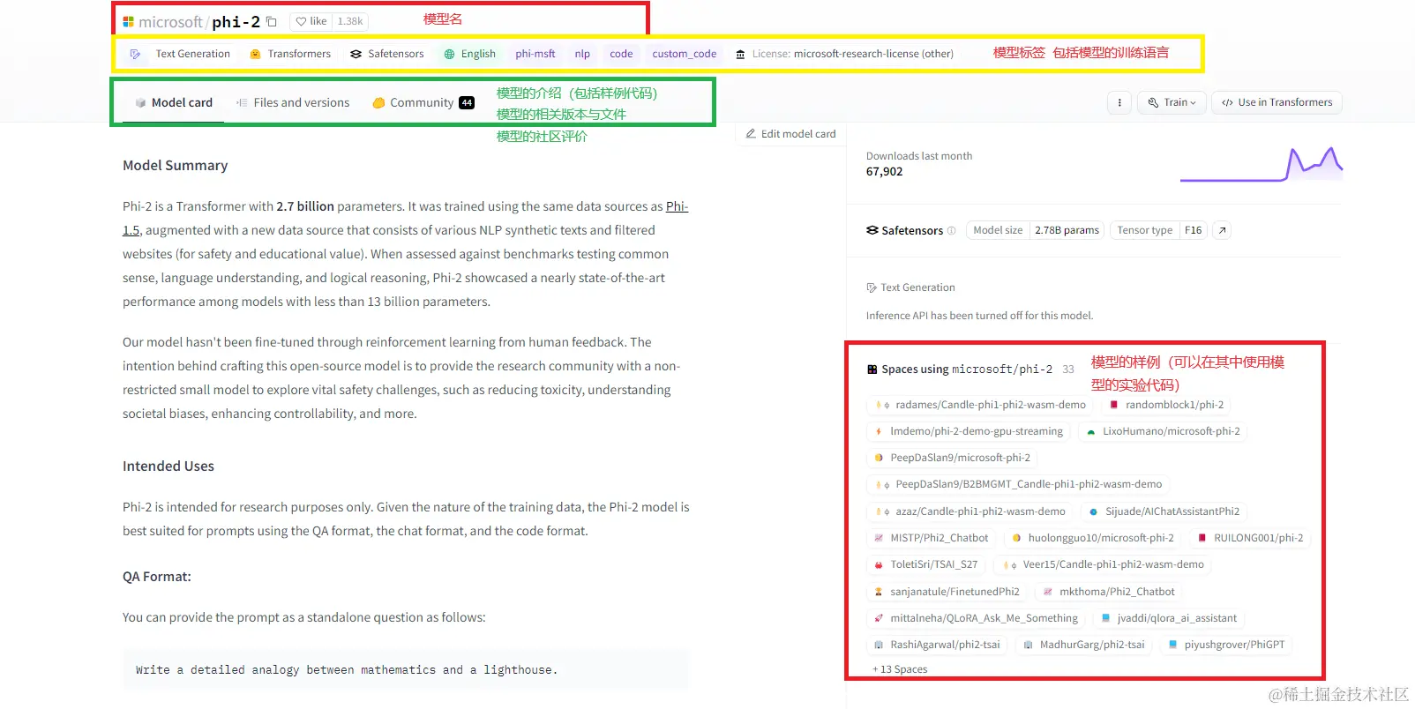Open the Files and versions tab
Screen dimensions: 1415x709
(293, 103)
